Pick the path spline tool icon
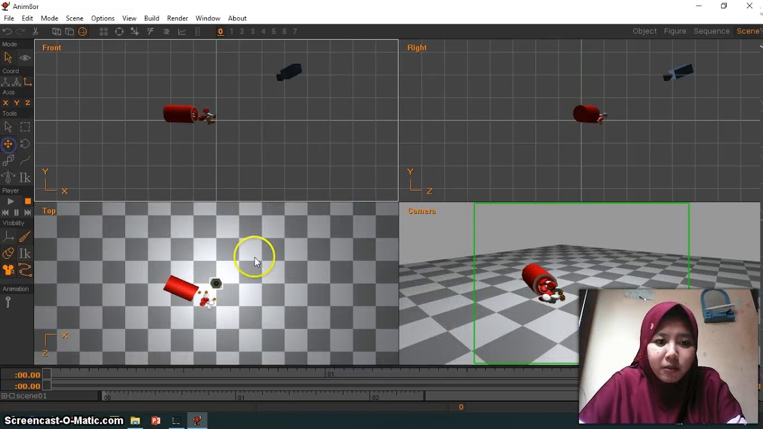Viewport: 763px width, 429px height. [x=25, y=160]
